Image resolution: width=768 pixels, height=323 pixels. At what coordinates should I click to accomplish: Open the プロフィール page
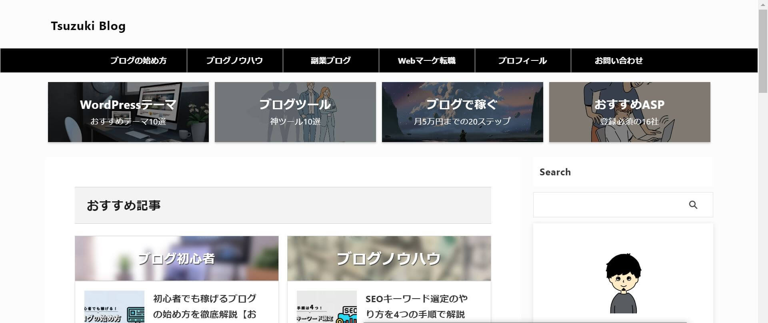pyautogui.click(x=522, y=60)
